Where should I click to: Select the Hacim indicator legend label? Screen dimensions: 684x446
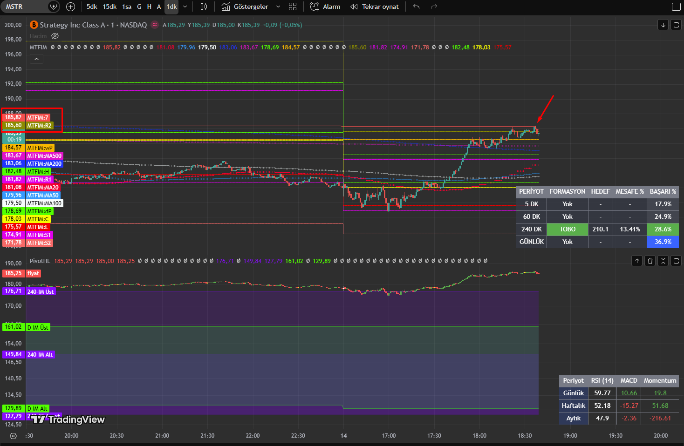[x=38, y=36]
